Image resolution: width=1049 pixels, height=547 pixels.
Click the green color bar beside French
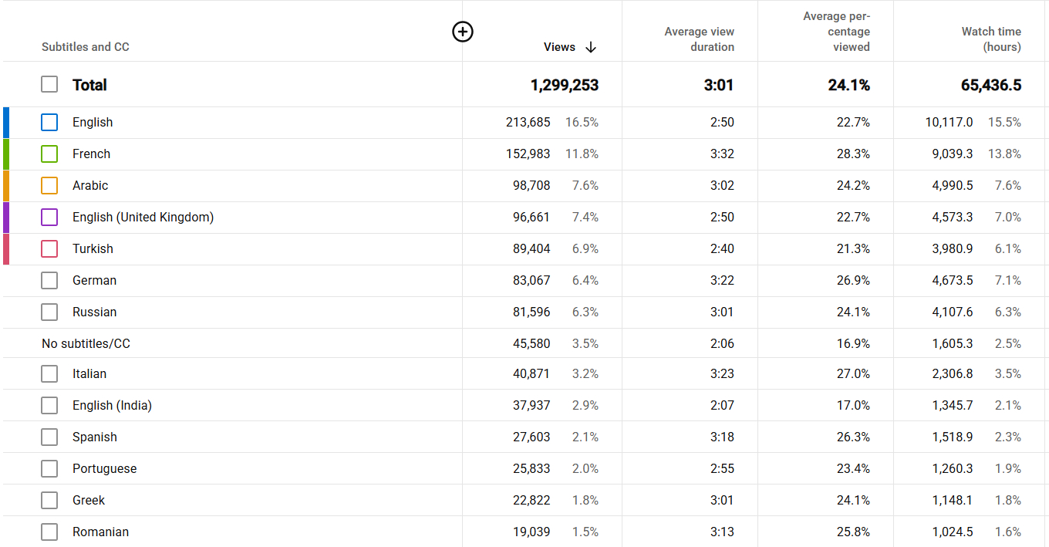point(3,154)
